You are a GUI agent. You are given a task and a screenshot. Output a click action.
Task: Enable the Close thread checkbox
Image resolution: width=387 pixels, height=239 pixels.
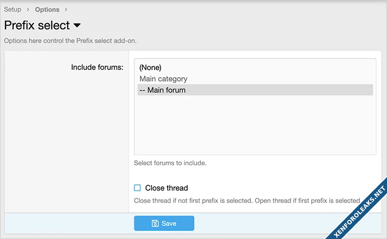coord(138,188)
